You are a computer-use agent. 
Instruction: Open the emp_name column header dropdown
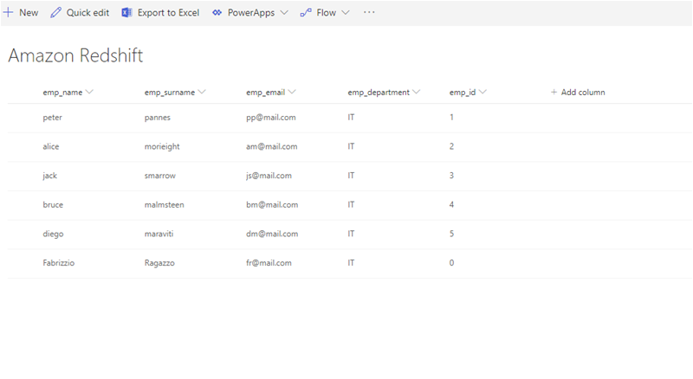[89, 92]
